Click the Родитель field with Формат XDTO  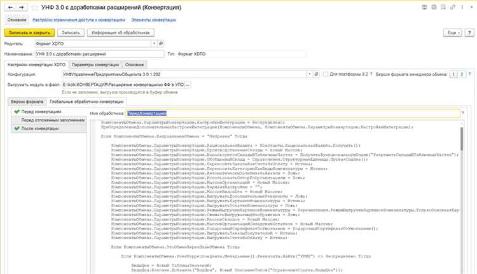[93, 43]
